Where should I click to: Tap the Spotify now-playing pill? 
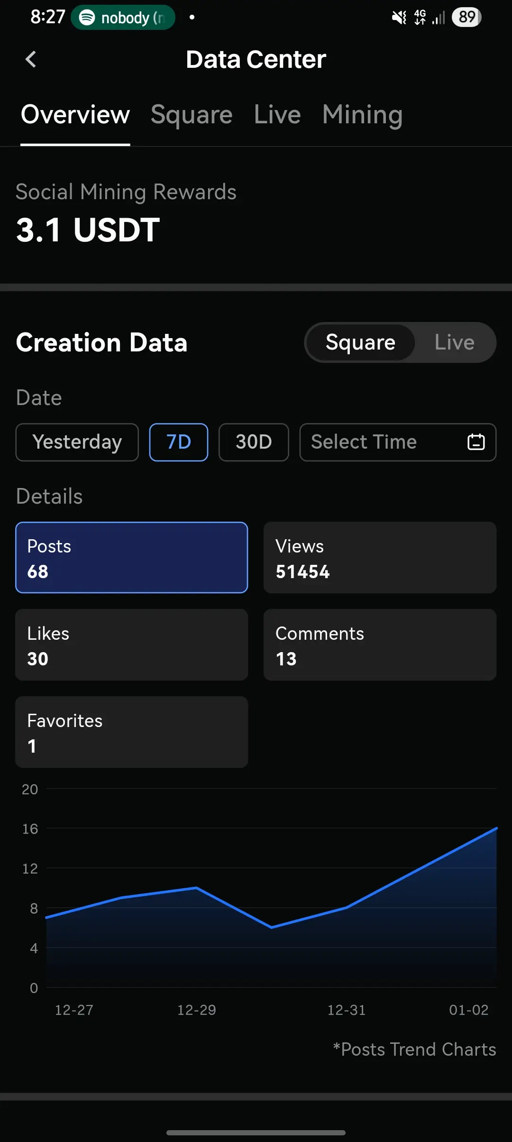point(123,18)
